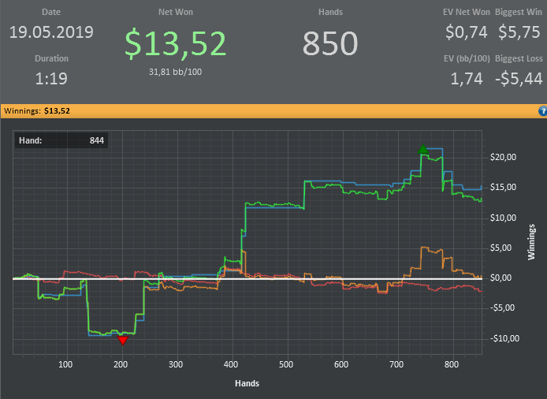The image size is (547, 399).
Task: Click the 600 tick on Hands axis
Action: (x=341, y=365)
